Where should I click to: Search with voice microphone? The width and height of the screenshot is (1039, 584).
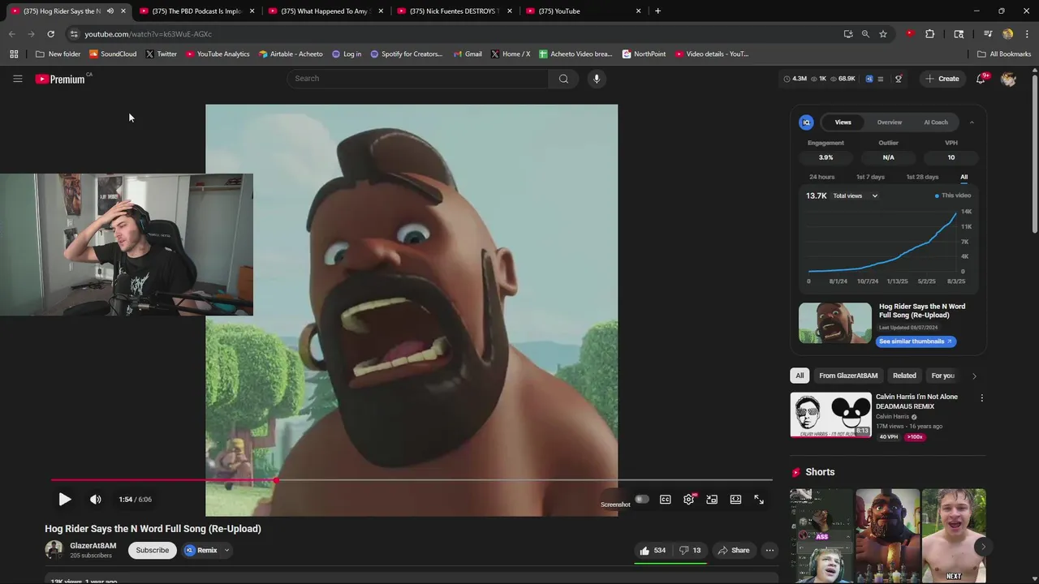pyautogui.click(x=597, y=79)
